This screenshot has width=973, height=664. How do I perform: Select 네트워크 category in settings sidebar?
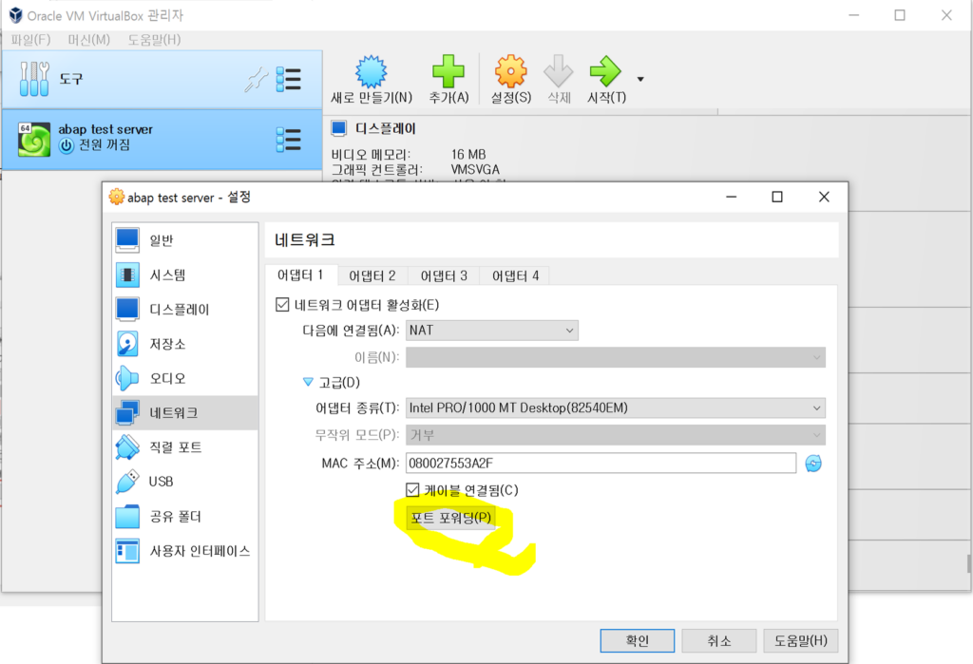(185, 412)
